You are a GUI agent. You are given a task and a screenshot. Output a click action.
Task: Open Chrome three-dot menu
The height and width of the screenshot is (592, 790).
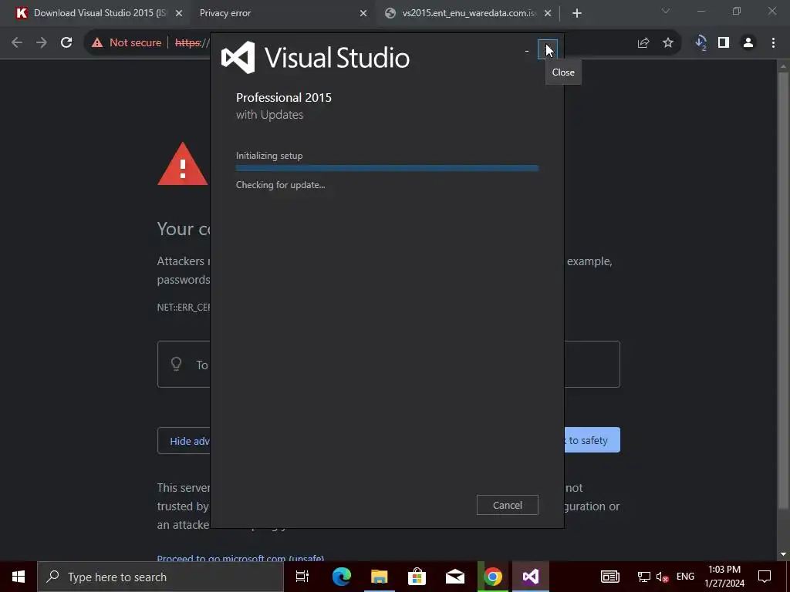(x=773, y=43)
